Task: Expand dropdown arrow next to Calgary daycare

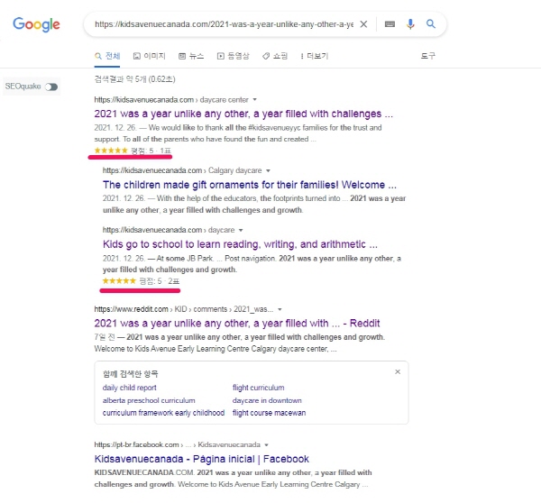Action: pos(268,170)
